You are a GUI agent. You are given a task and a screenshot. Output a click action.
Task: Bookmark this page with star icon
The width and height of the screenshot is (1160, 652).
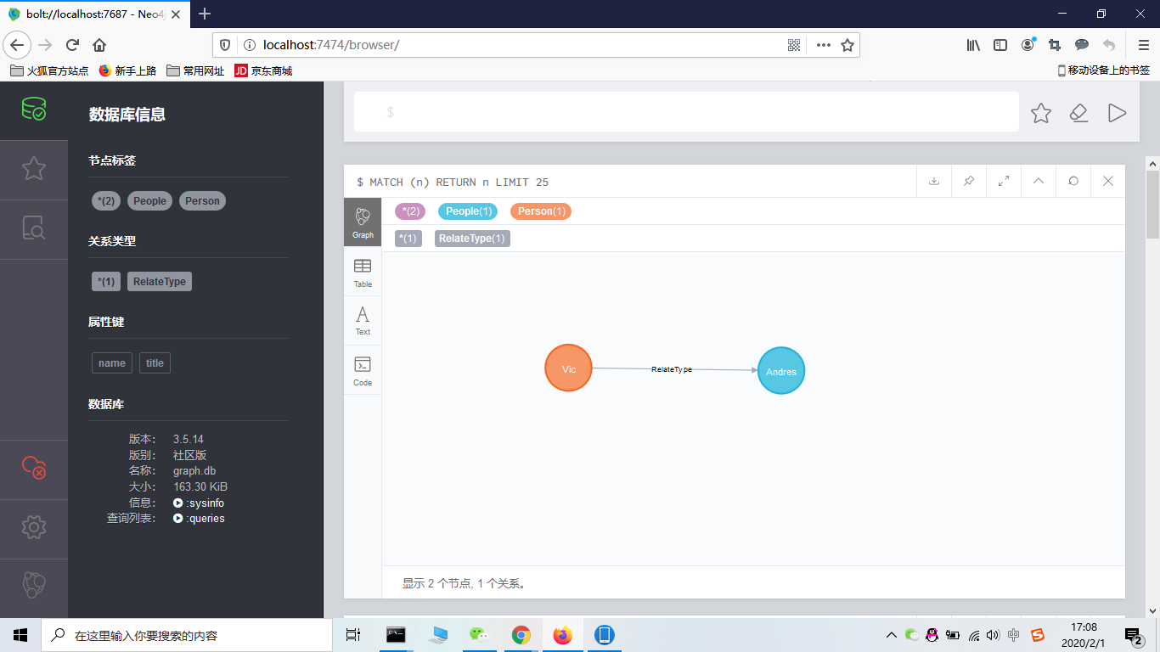pos(847,45)
